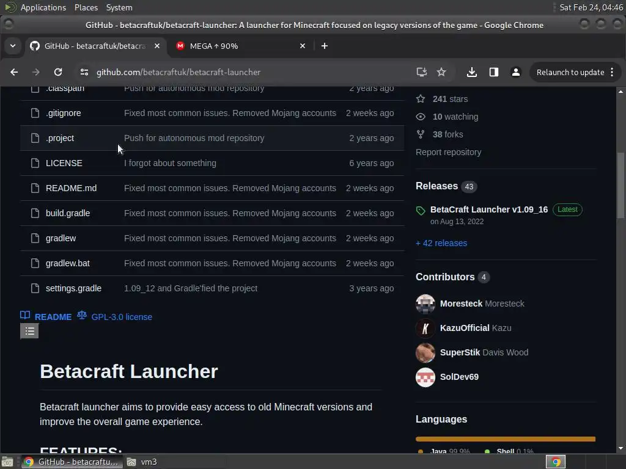
Task: Select the GitHub betacraftuk tab
Action: [95, 46]
